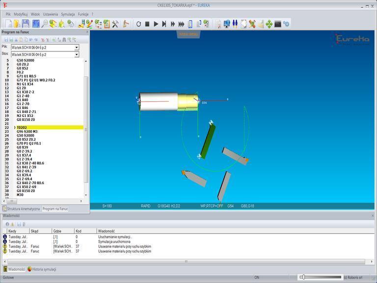Open the Modyfikuj menu
The width and height of the screenshot is (377, 283).
tap(21, 14)
